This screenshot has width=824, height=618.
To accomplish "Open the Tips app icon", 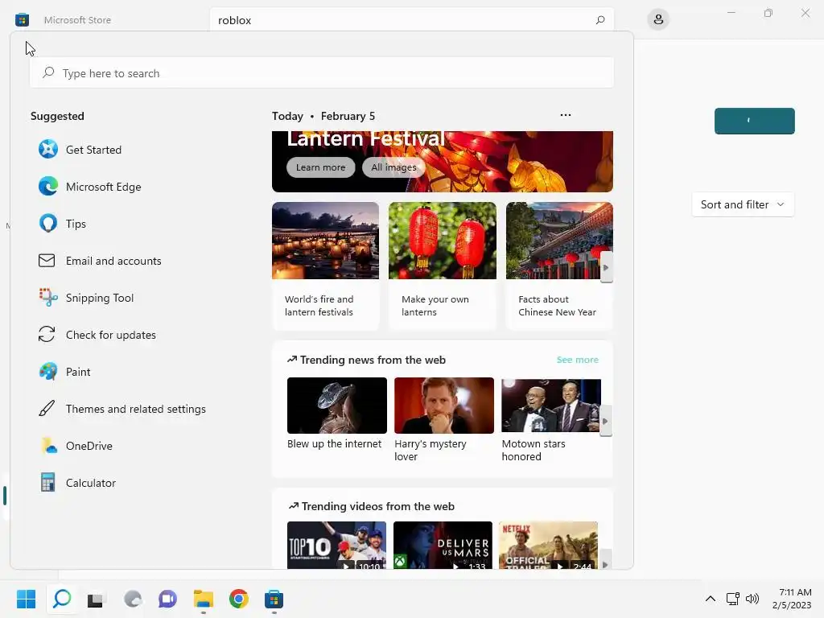I will (47, 224).
